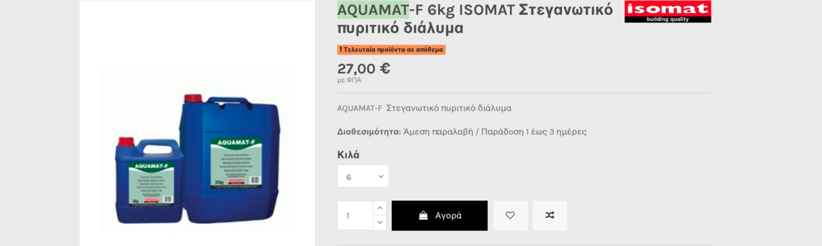Click the Κιλά label

[x=348, y=154]
